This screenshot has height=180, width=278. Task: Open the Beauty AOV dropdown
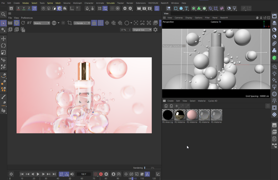tap(42, 23)
